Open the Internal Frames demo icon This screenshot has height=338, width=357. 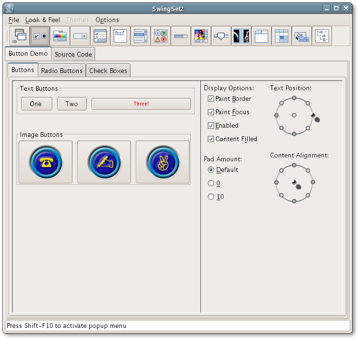[20, 36]
